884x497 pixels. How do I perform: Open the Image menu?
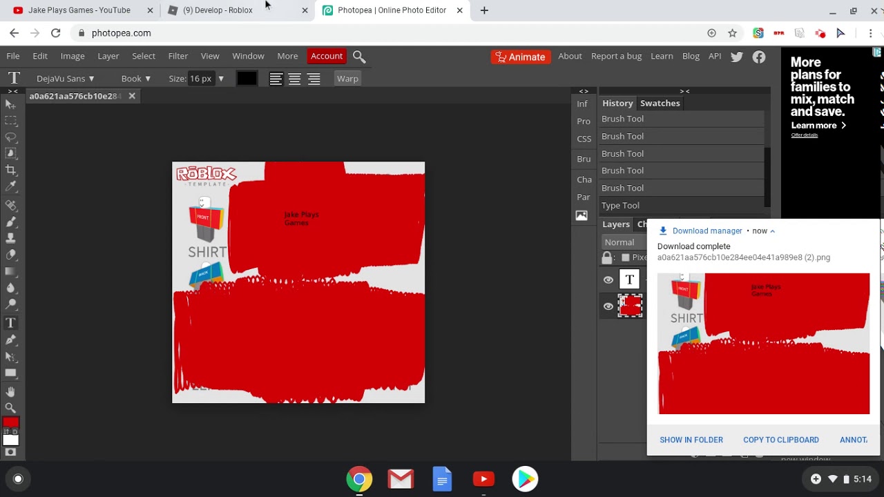[73, 56]
